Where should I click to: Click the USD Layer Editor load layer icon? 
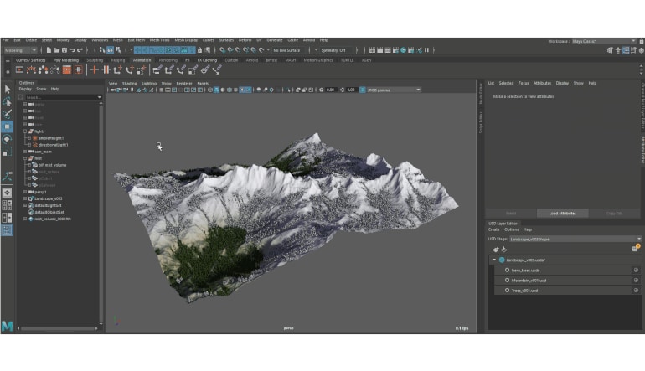(x=504, y=250)
